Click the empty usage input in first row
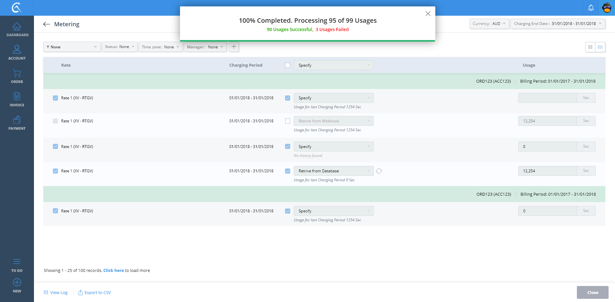Viewport: 615px width, 302px height. [x=547, y=98]
